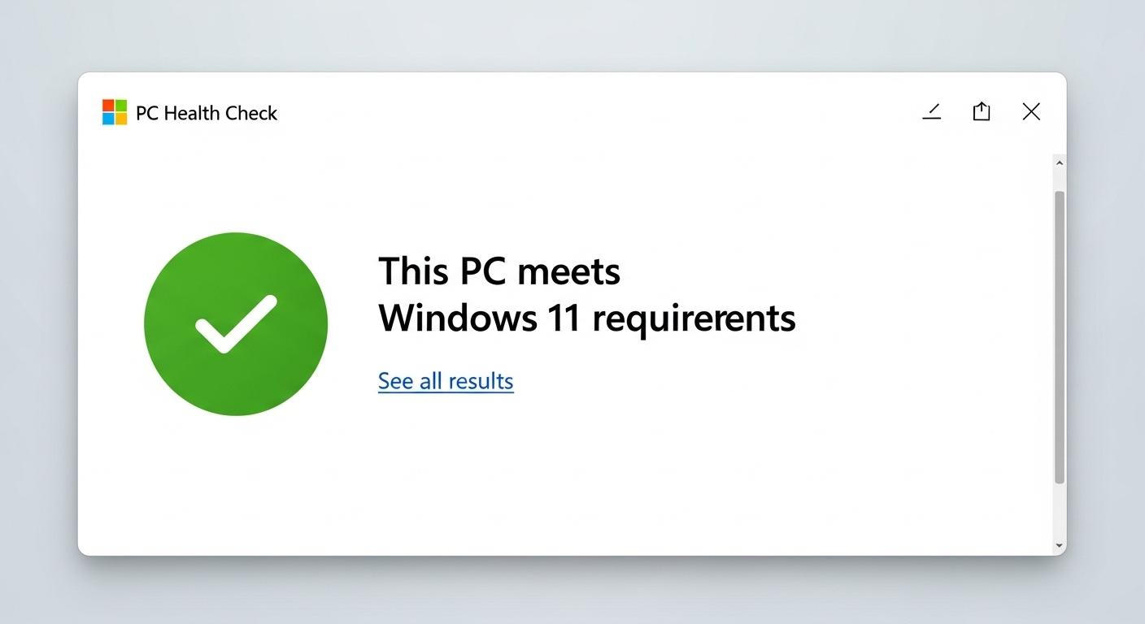
Task: Click the See all results hyperlink
Action: 445,380
